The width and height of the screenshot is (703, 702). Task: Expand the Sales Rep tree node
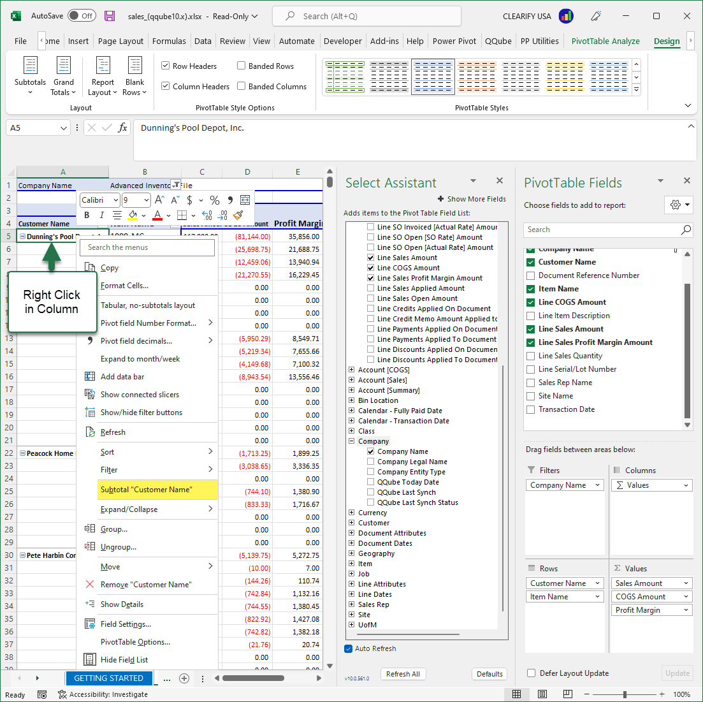(352, 604)
